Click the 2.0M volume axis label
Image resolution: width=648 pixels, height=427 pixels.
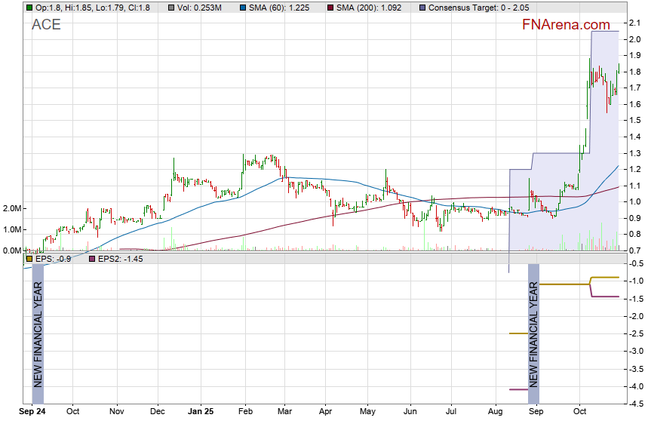[12, 208]
